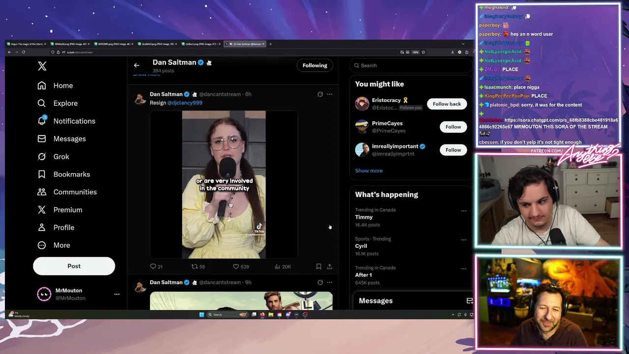Open a new browser tab
Image resolution: width=629 pixels, height=354 pixels.
270,44
